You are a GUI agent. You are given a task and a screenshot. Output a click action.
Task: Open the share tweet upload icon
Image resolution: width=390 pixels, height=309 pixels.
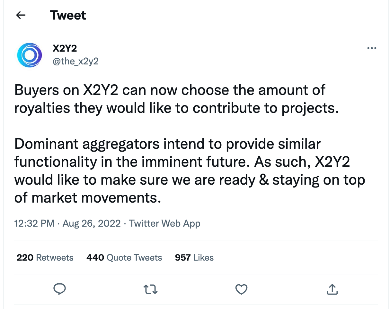click(332, 289)
